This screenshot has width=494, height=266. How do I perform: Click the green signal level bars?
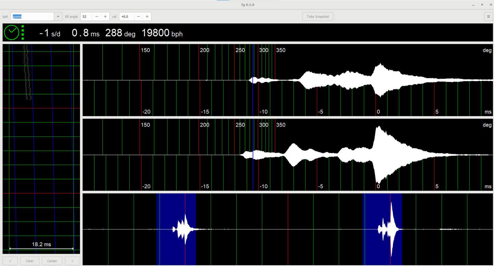[x=23, y=32]
